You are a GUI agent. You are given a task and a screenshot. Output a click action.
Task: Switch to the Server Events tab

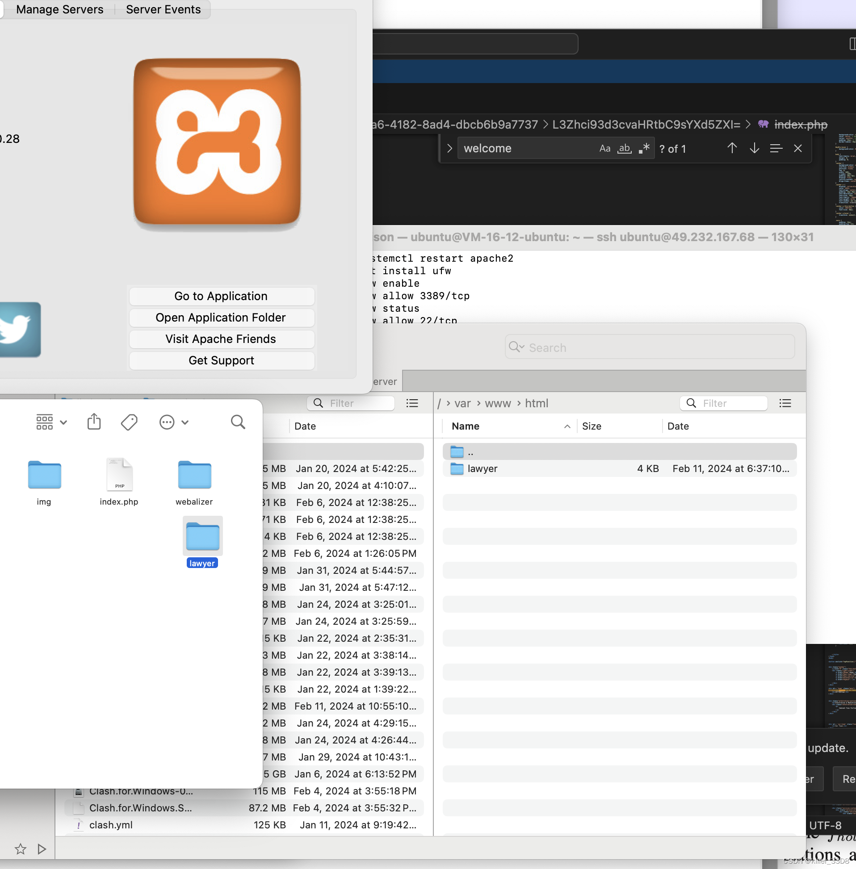(x=163, y=9)
